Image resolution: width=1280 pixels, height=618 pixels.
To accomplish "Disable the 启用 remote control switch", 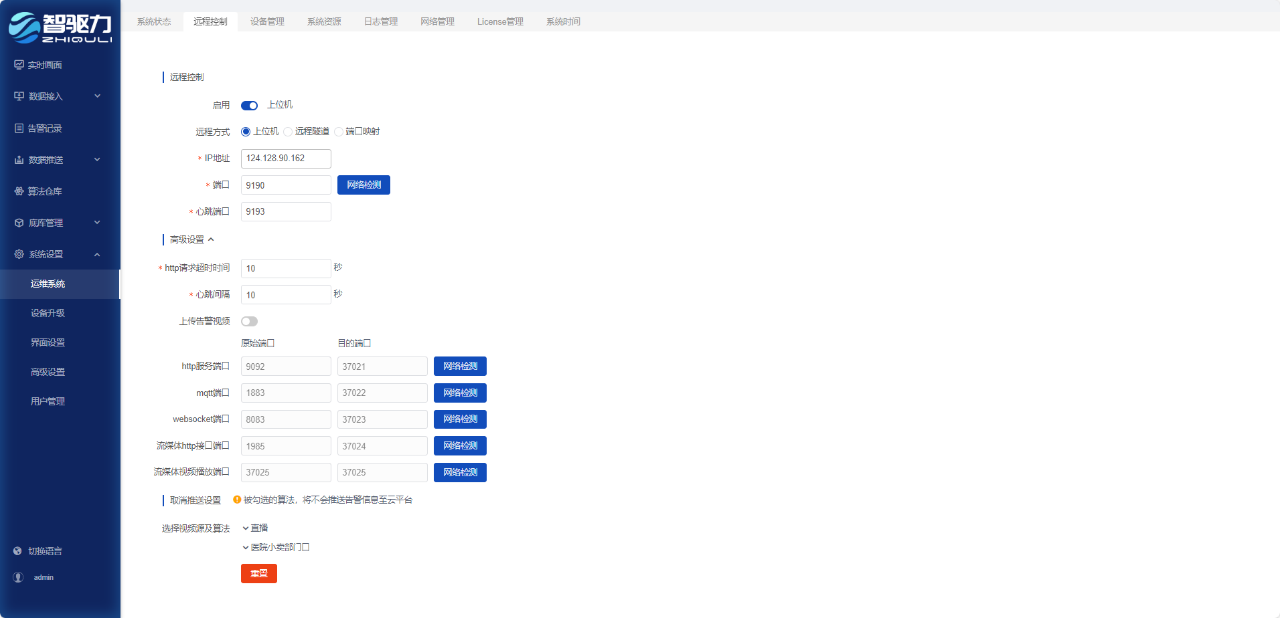I will tap(249, 106).
